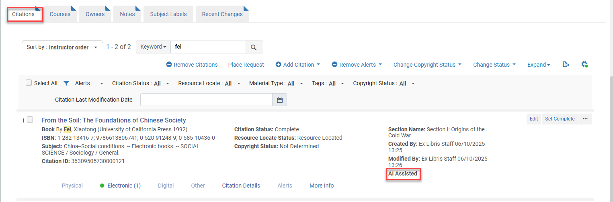The height and width of the screenshot is (202, 613).
Task: Open the Citation Details sub-tab
Action: point(241,186)
